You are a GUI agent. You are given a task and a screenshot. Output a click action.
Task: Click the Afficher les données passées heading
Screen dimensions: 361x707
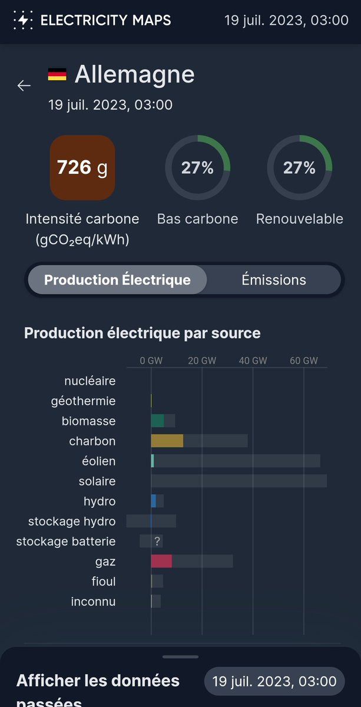(x=98, y=691)
